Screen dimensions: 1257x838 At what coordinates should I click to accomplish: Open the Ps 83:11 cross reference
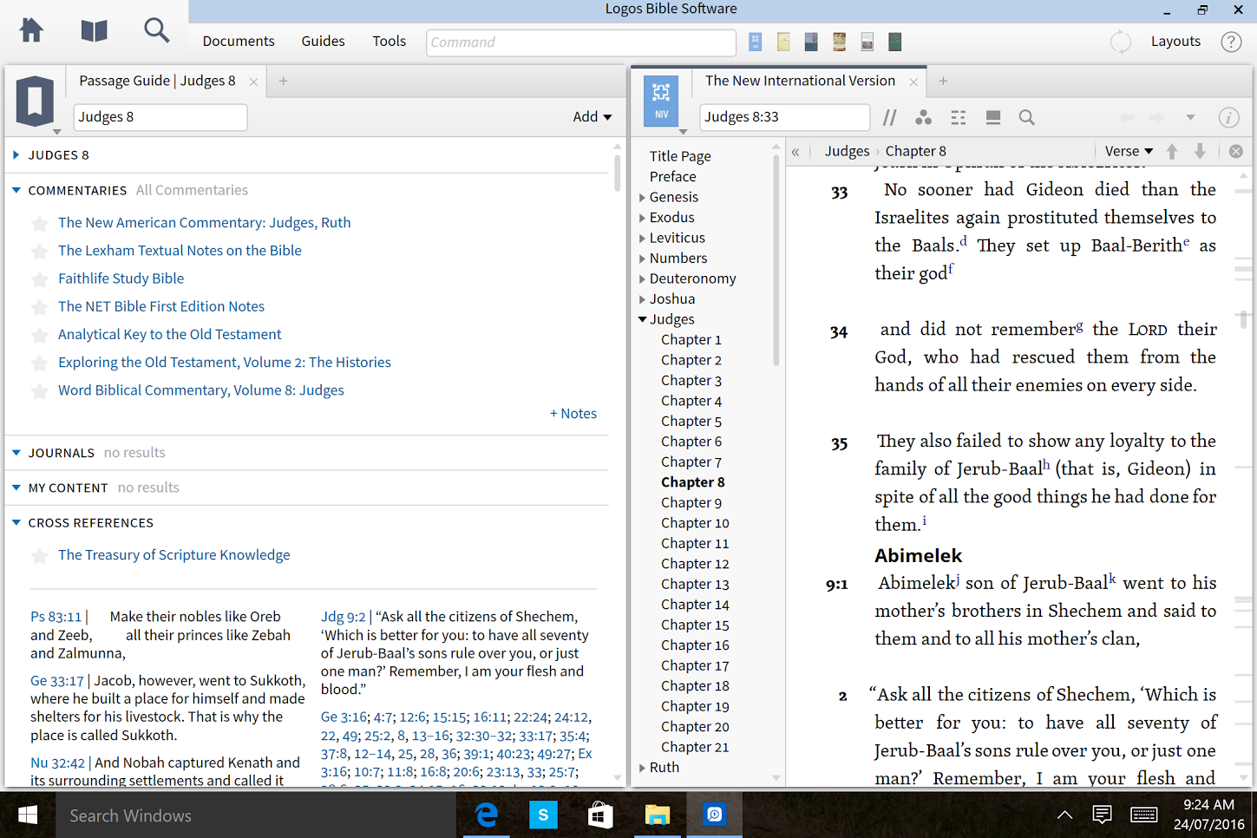[56, 617]
